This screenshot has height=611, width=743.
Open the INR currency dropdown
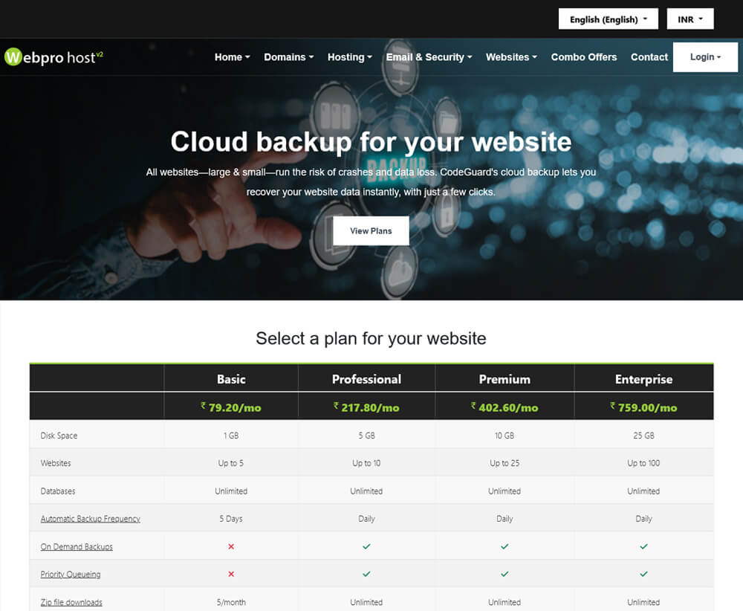(x=690, y=19)
